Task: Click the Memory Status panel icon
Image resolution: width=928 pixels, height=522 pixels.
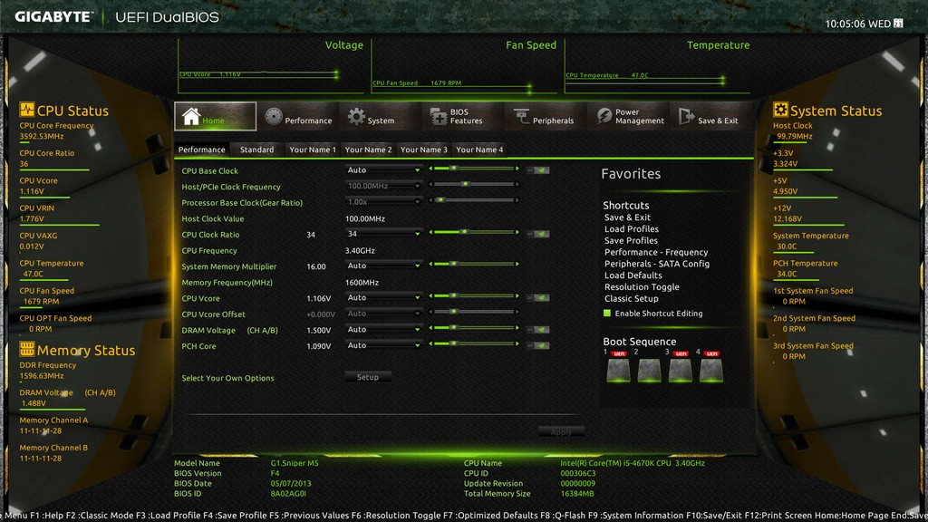Action: (26, 349)
